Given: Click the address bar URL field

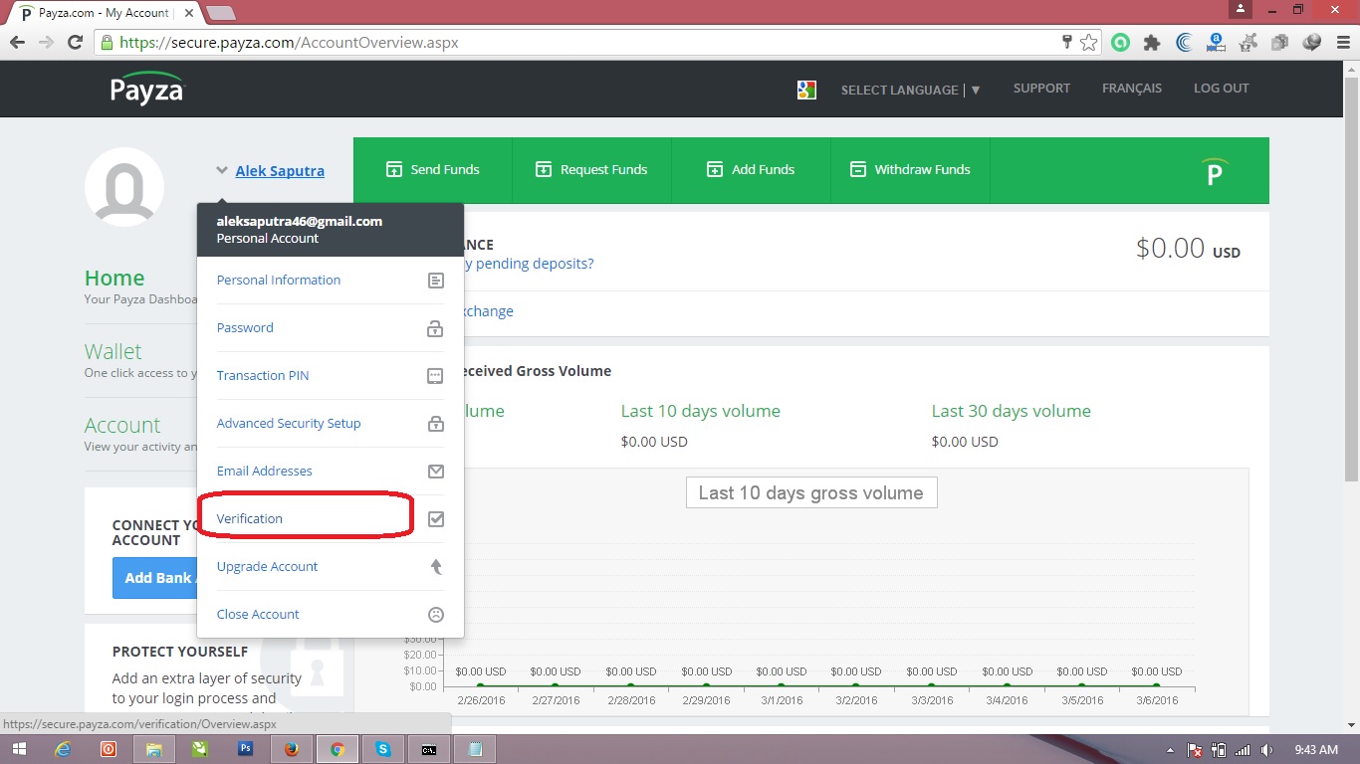Looking at the screenshot, I should point(577,43).
